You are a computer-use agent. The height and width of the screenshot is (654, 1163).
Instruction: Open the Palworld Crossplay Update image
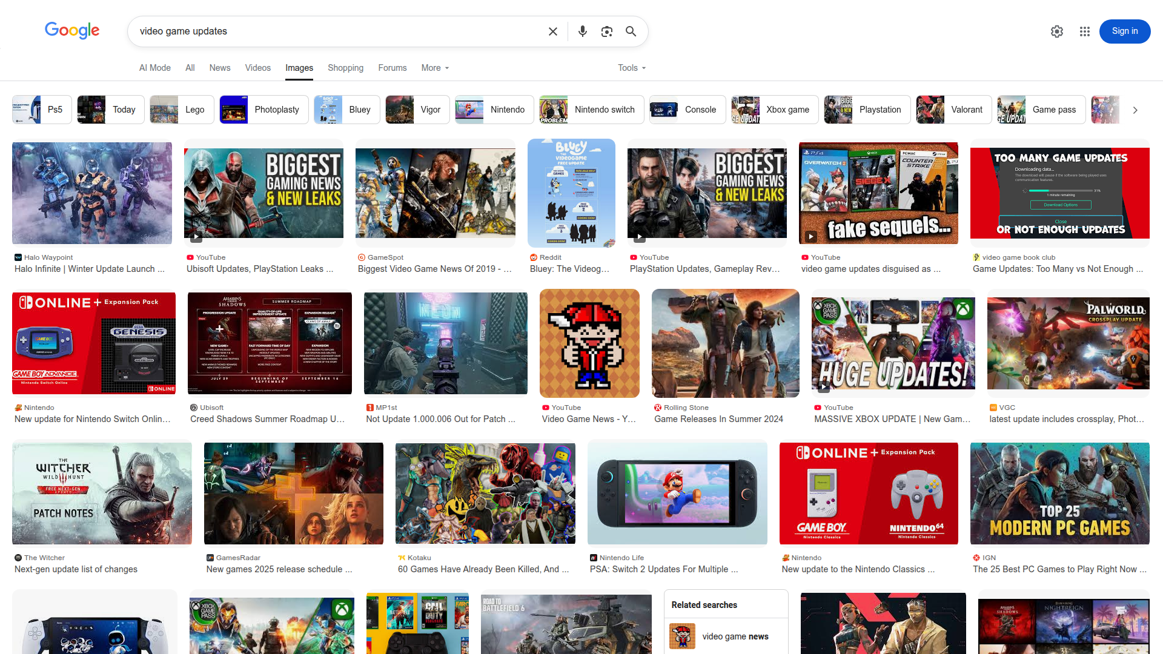coord(1069,343)
